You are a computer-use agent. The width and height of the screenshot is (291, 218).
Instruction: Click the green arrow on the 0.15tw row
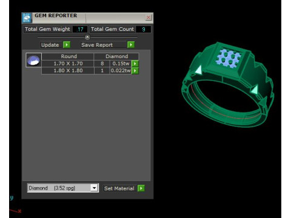pyautogui.click(x=135, y=64)
